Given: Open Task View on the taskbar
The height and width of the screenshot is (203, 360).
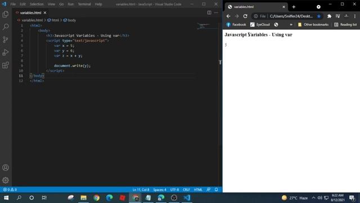Looking at the screenshot, I should (x=44, y=198).
